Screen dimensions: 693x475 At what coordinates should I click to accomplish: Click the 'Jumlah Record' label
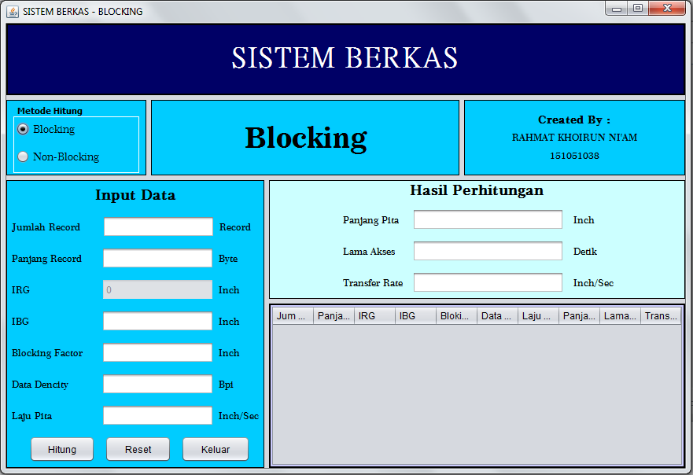point(46,227)
